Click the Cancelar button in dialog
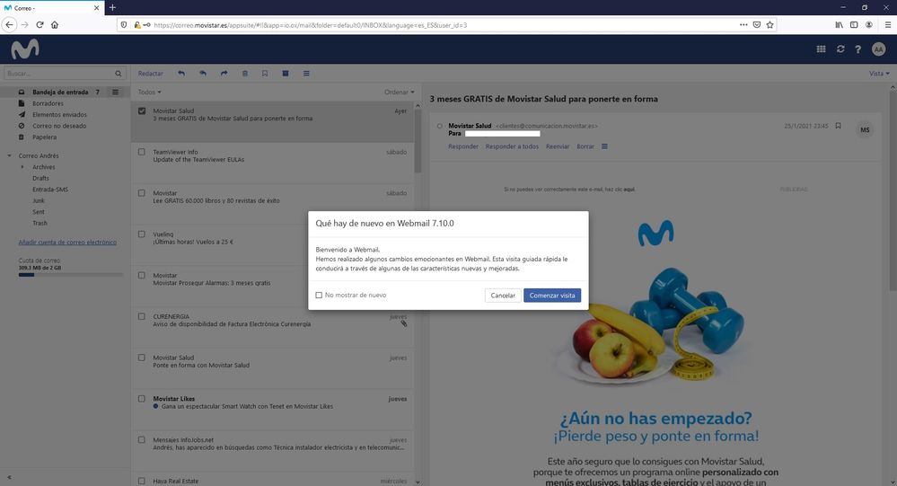This screenshot has width=897, height=486. 503,295
